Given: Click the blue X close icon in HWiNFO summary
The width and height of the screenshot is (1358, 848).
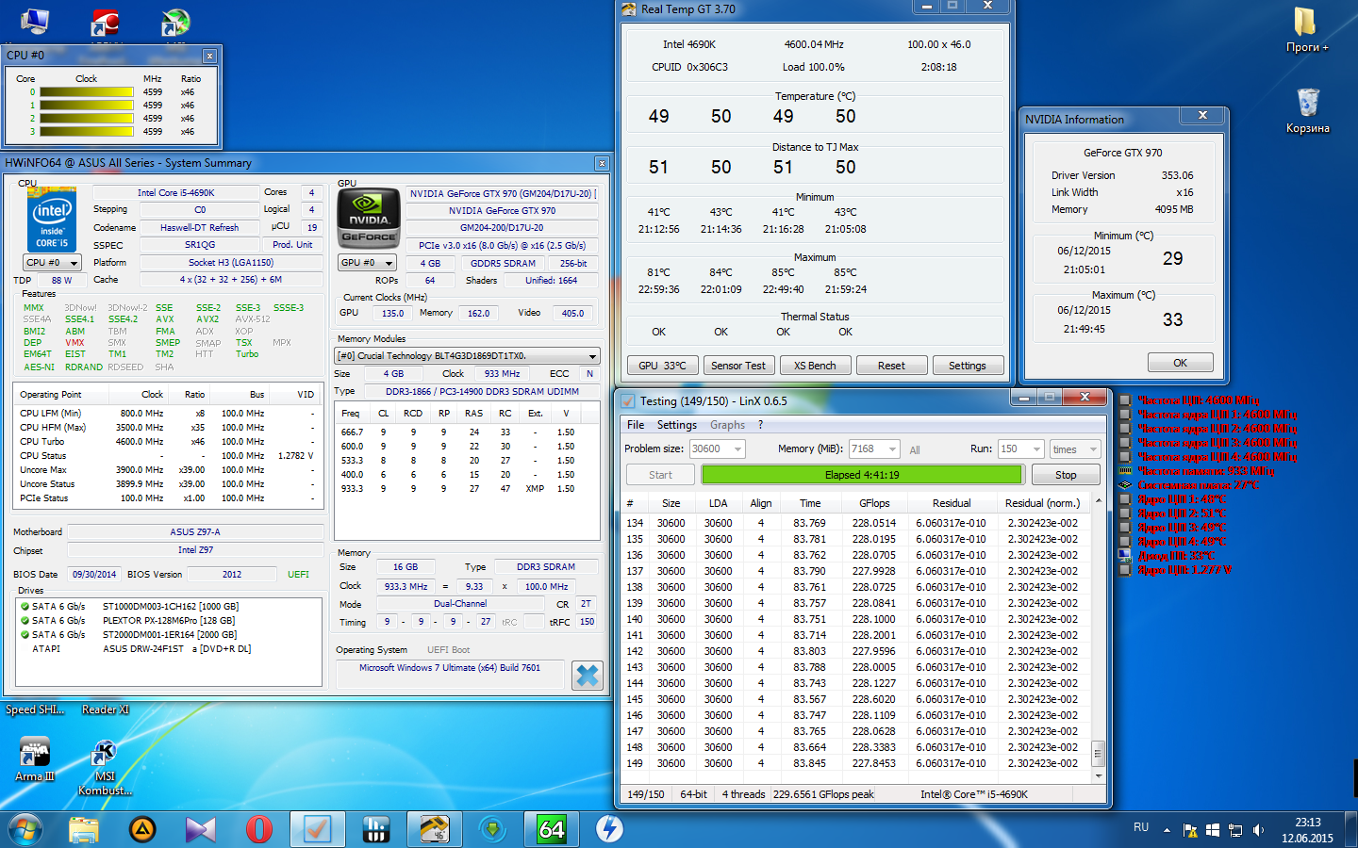Looking at the screenshot, I should tap(587, 676).
